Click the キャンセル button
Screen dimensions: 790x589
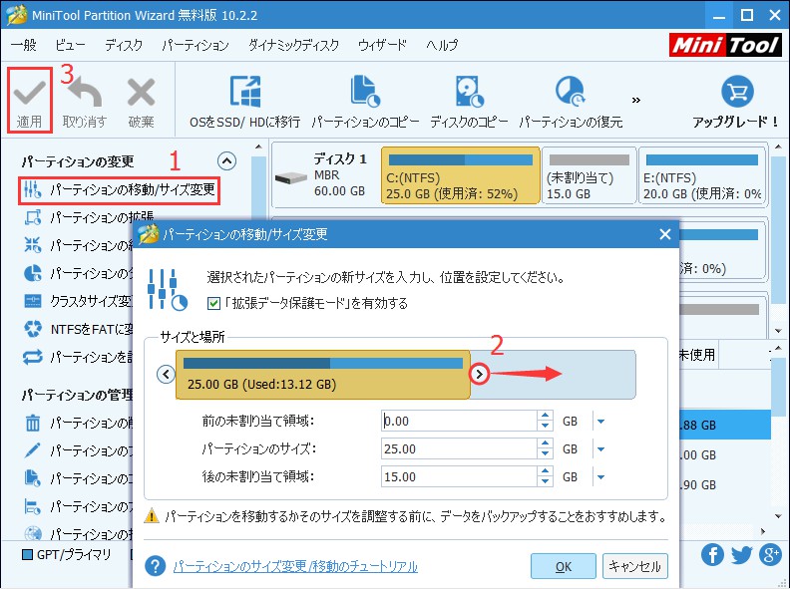click(x=634, y=566)
